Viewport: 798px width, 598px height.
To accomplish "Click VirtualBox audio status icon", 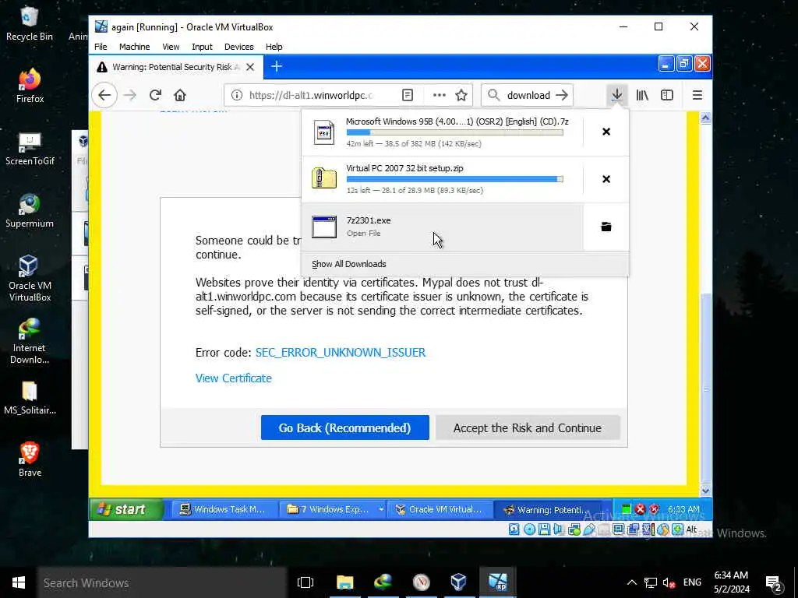I will (x=559, y=529).
